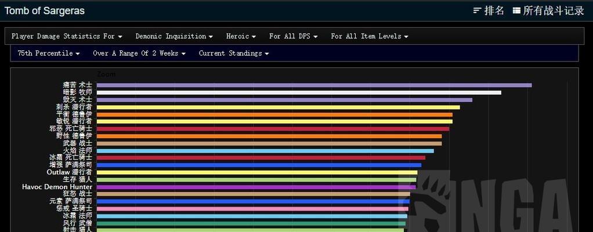Open the Current Standings dropdown
This screenshot has width=593, height=232.
click(x=234, y=53)
